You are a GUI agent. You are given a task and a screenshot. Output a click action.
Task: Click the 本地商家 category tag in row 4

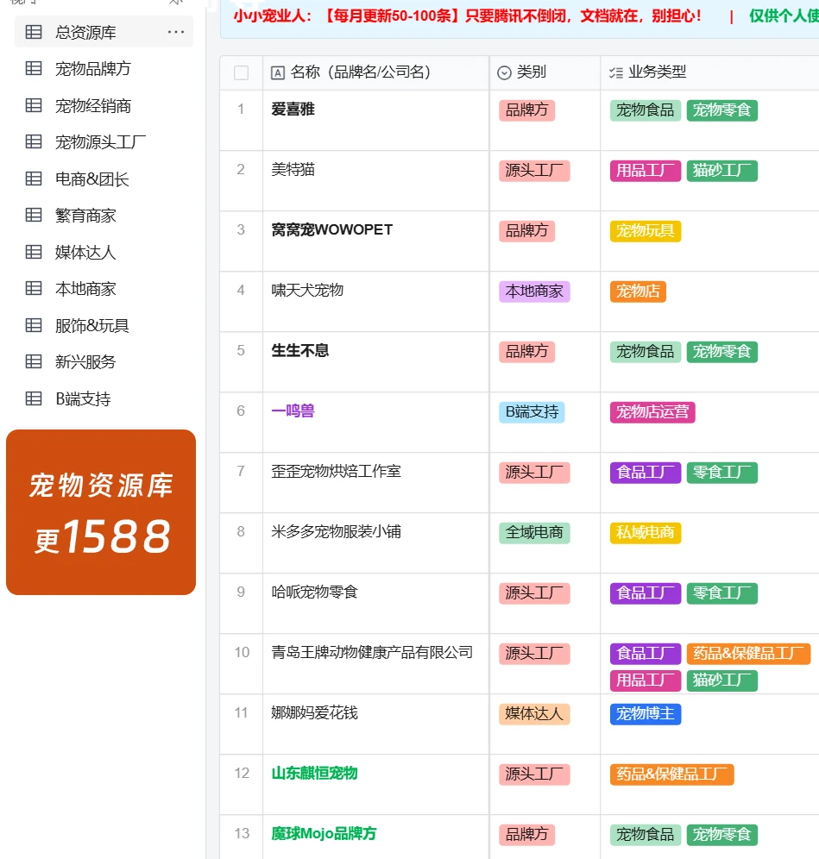[534, 292]
